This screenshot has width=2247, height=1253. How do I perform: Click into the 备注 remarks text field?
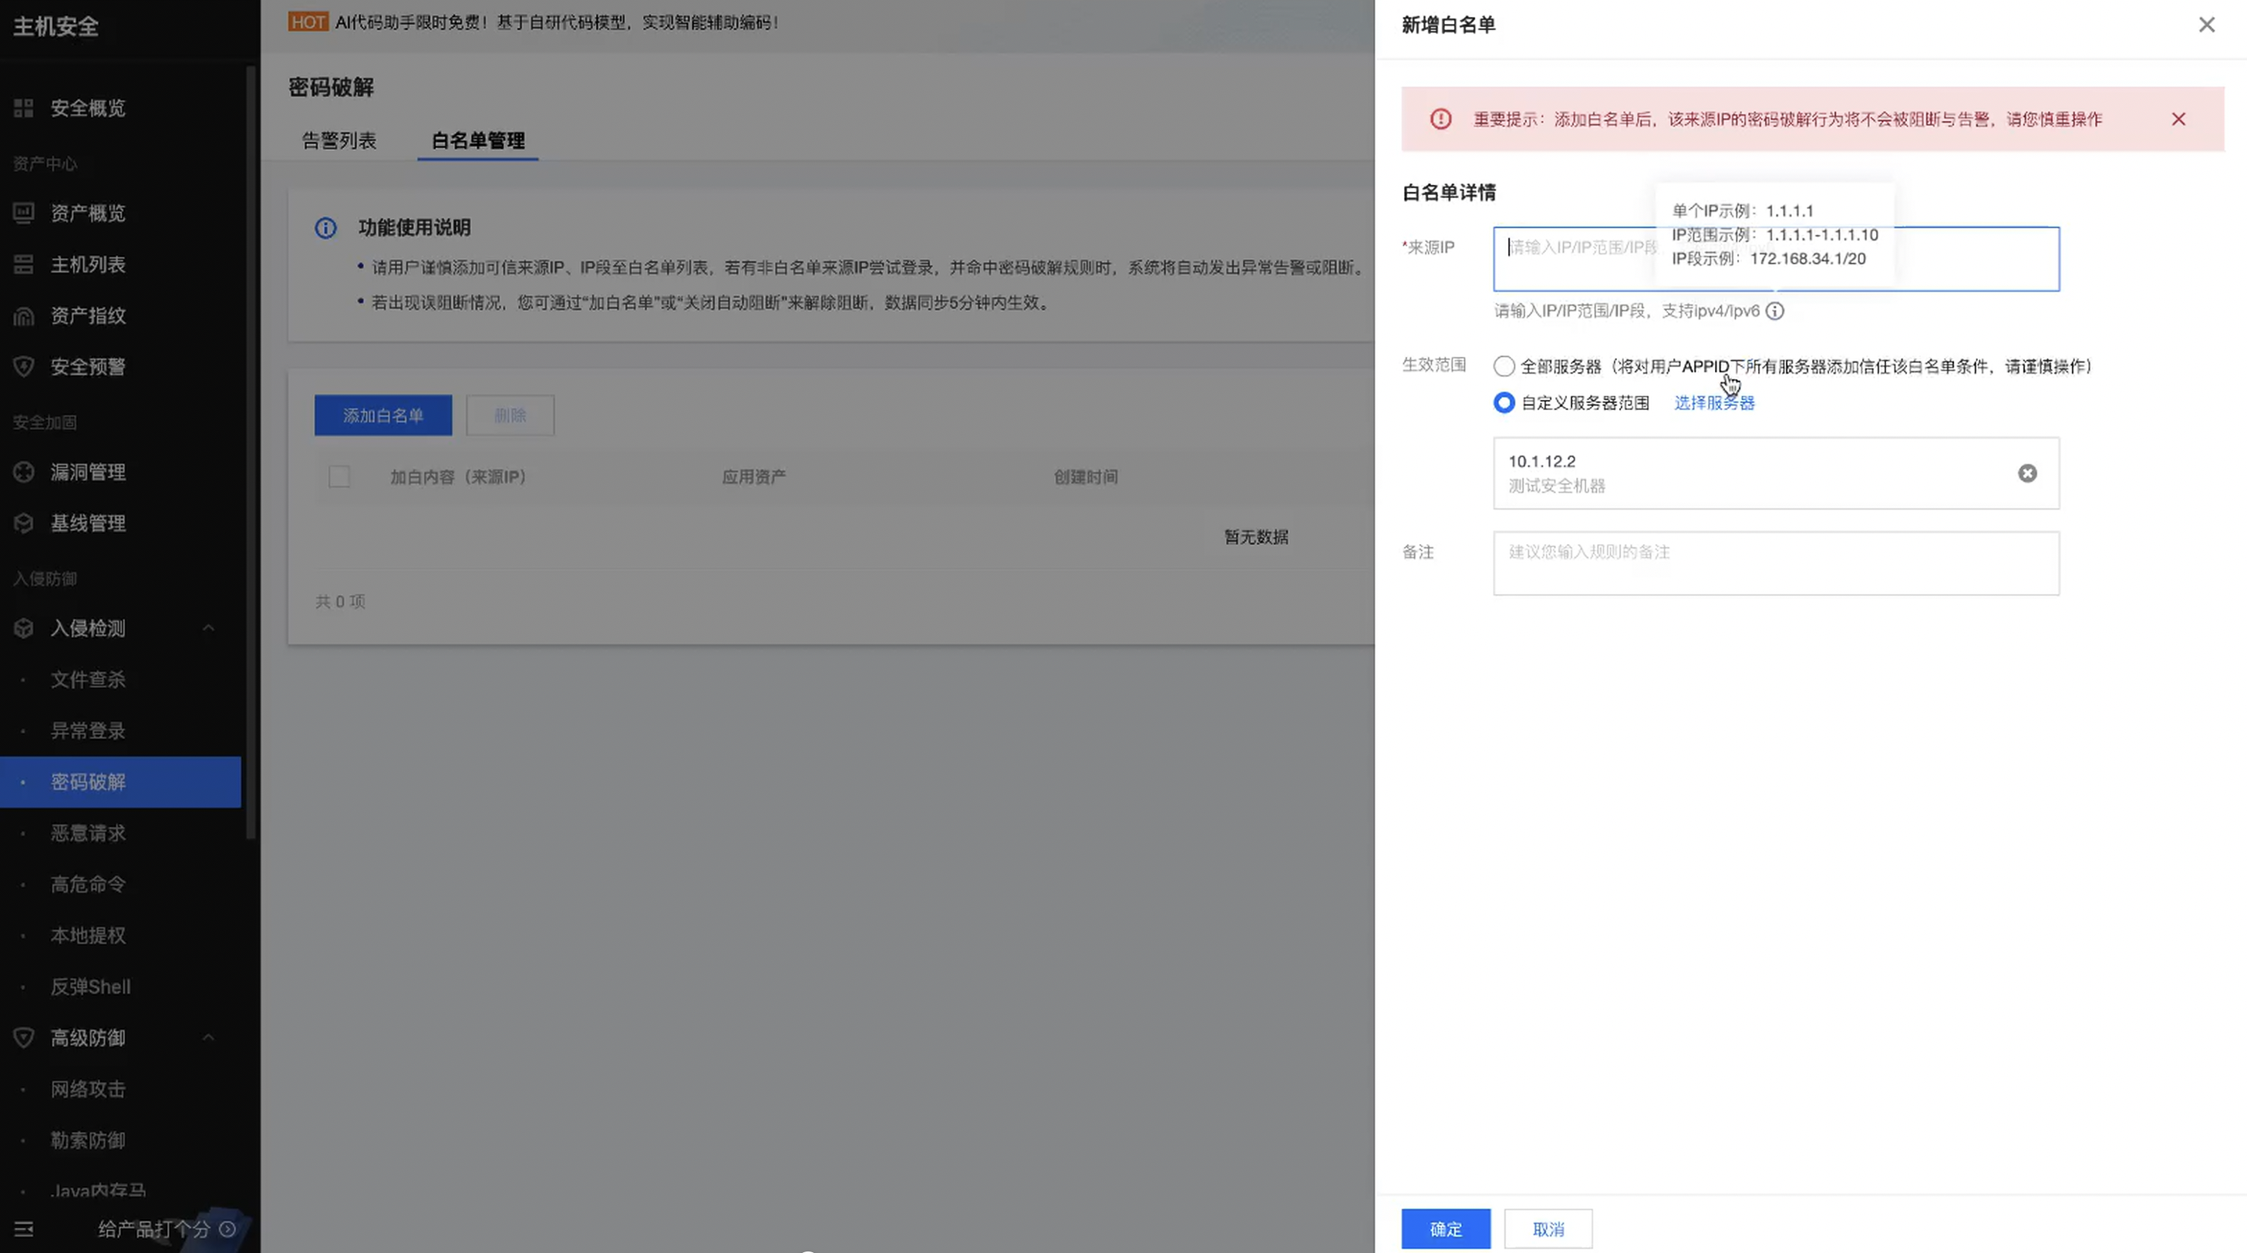(1775, 563)
